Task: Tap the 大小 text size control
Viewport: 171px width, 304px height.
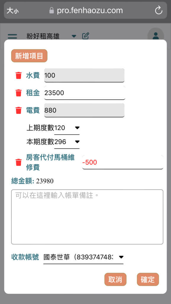Action: [x=12, y=11]
